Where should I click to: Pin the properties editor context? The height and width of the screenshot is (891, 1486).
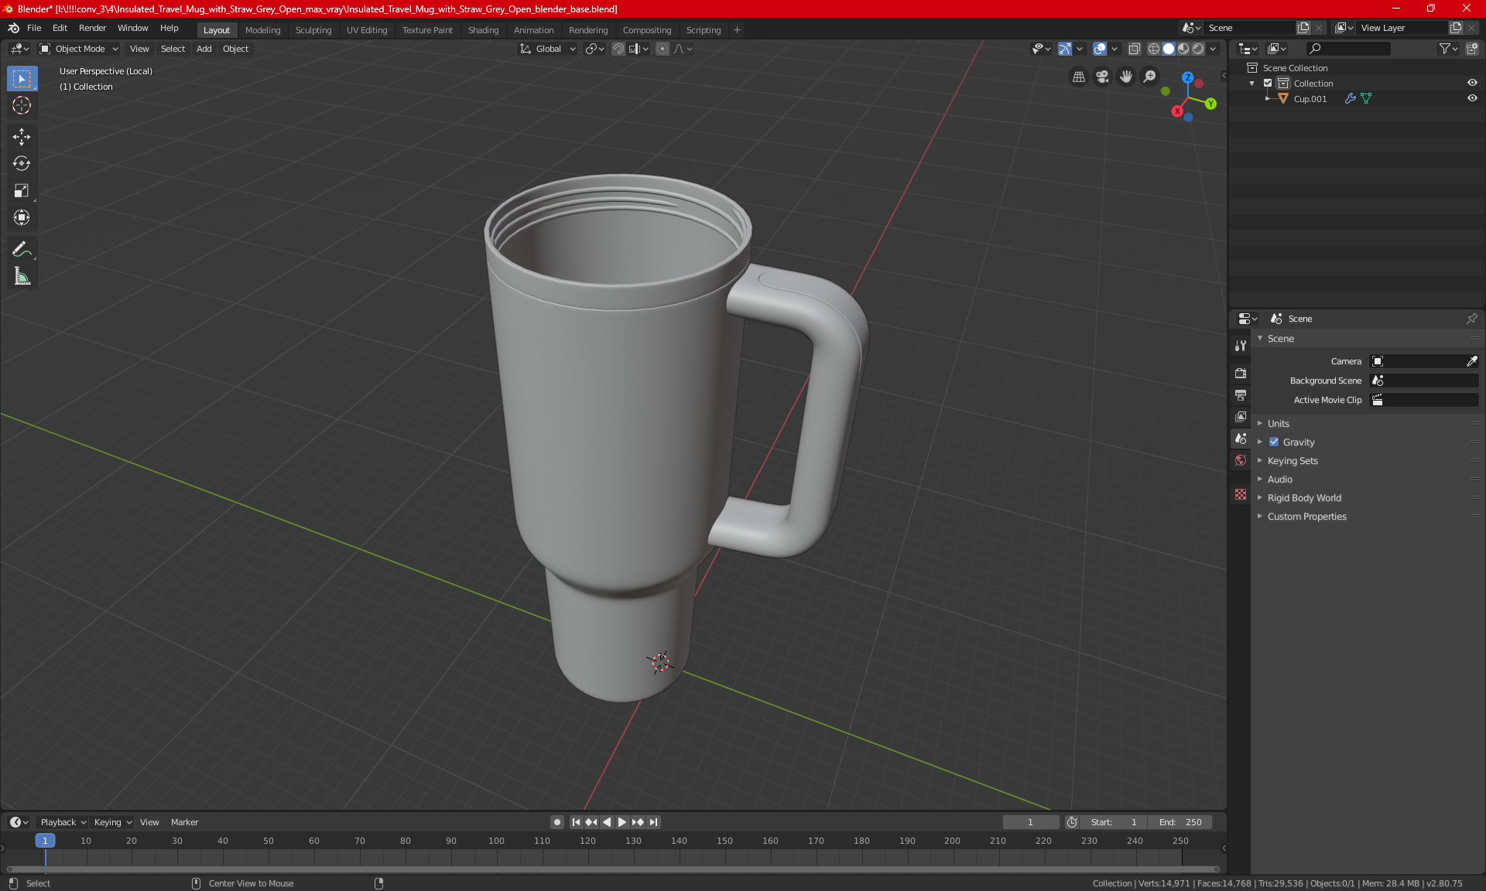1471,319
